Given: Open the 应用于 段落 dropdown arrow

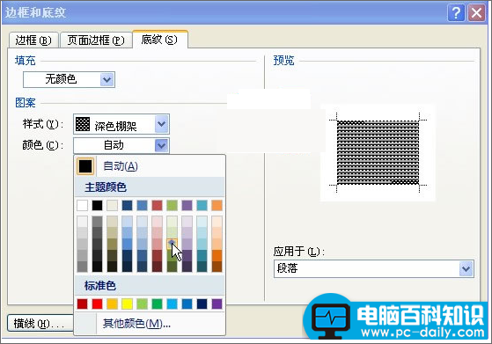Looking at the screenshot, I should click(466, 268).
